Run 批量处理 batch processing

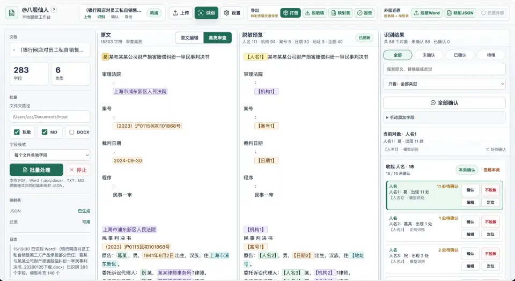(36, 169)
